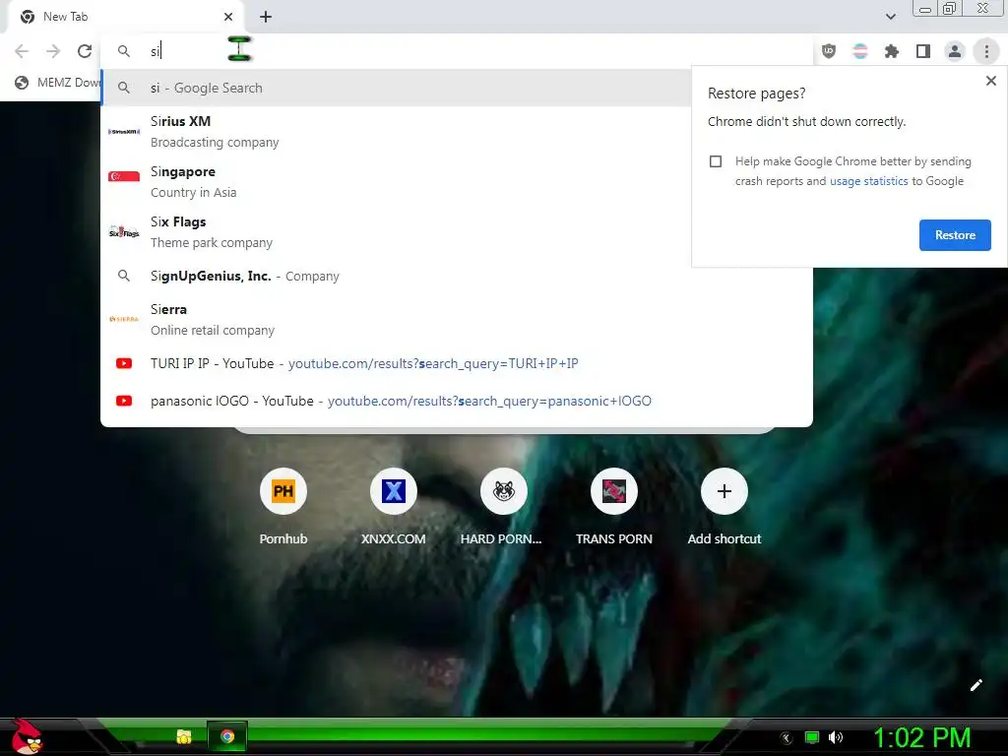Select the Singapore suggestion

(x=396, y=182)
